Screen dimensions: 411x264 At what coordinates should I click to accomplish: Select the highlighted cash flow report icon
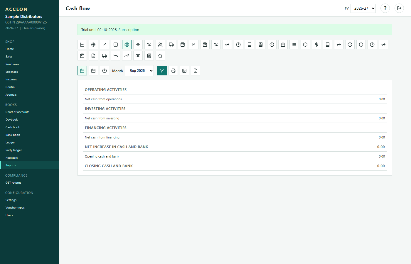point(127,45)
